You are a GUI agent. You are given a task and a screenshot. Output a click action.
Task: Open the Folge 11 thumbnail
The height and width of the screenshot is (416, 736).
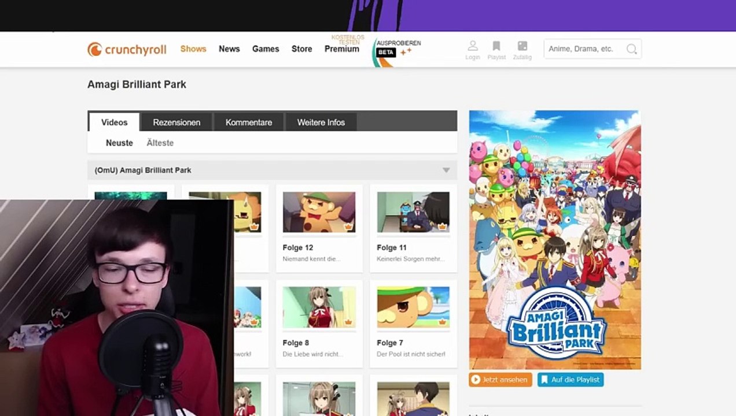[413, 212]
